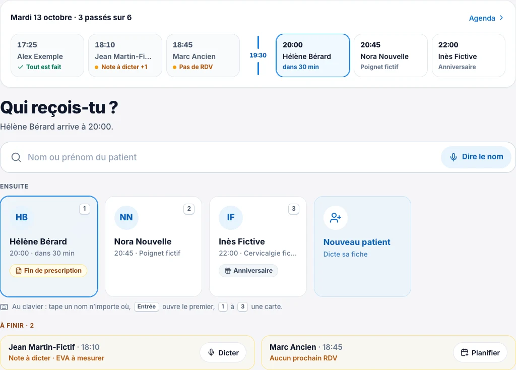Viewport: 516px width, 370px height.
Task: Click the gift icon in the Anniversaire badge
Action: tap(228, 271)
